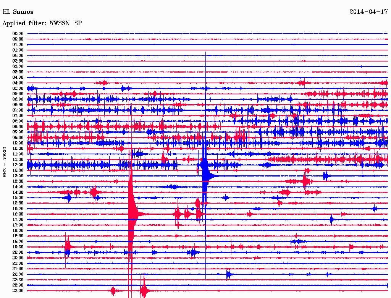Click the '23:30' time label

(x=18, y=290)
